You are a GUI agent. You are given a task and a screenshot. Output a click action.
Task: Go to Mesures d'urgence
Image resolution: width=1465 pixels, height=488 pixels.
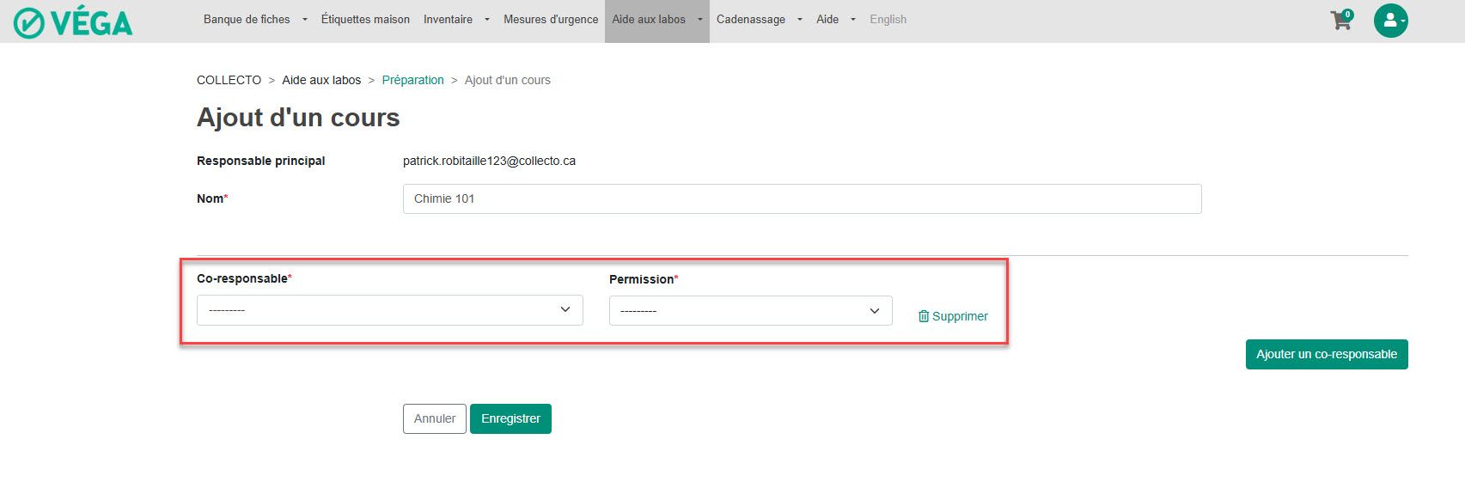(x=550, y=20)
